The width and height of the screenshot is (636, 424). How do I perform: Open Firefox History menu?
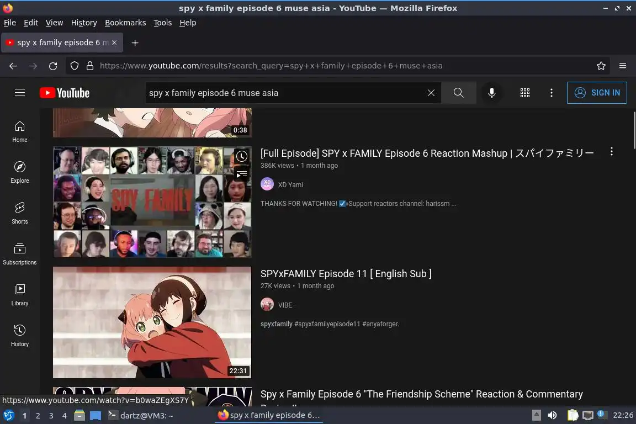pos(84,23)
